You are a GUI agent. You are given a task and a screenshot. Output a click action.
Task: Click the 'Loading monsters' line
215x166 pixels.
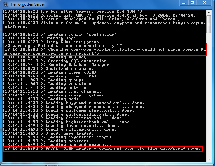coord(46,141)
